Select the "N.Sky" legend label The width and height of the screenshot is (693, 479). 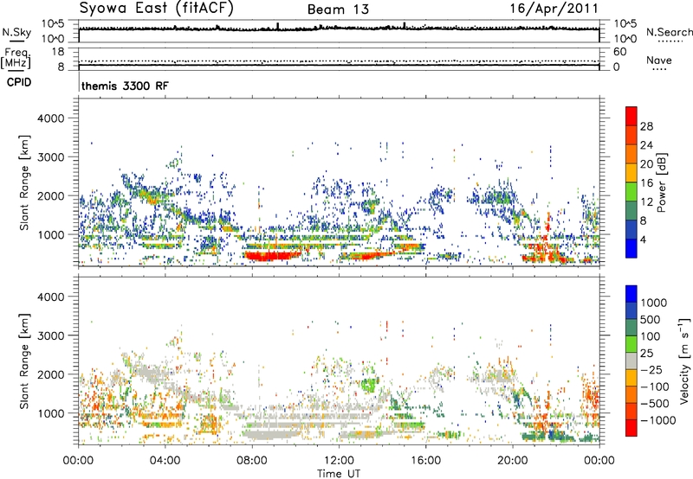(16, 32)
